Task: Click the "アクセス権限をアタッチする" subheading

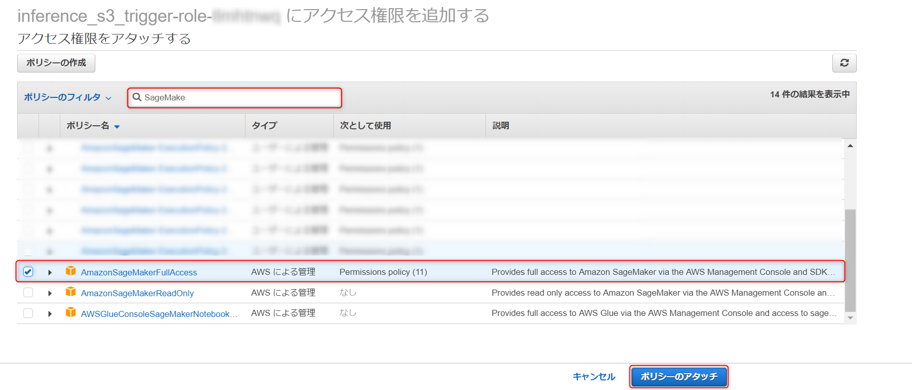Action: pyautogui.click(x=104, y=39)
